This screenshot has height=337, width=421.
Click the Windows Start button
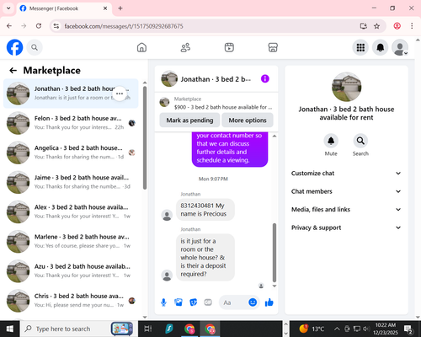[10, 329]
